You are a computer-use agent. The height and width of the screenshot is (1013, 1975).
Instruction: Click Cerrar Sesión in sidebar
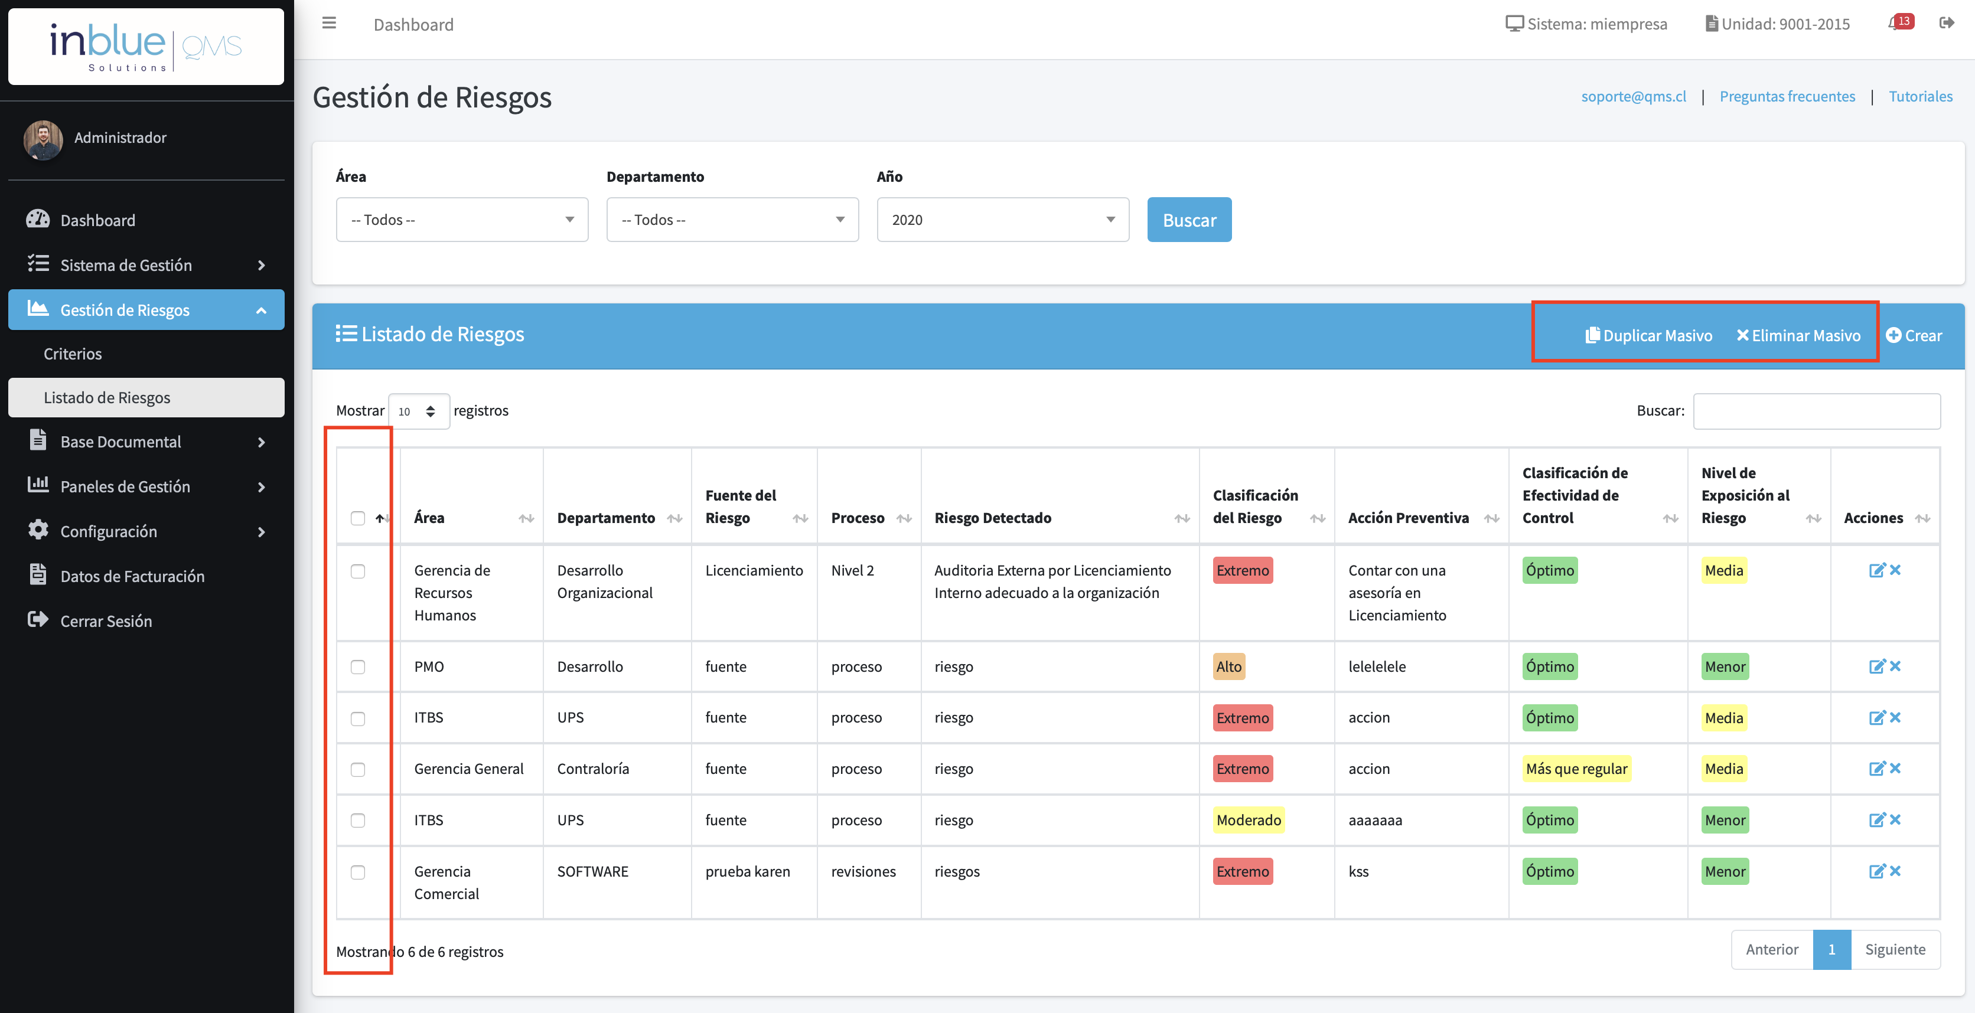click(x=146, y=620)
